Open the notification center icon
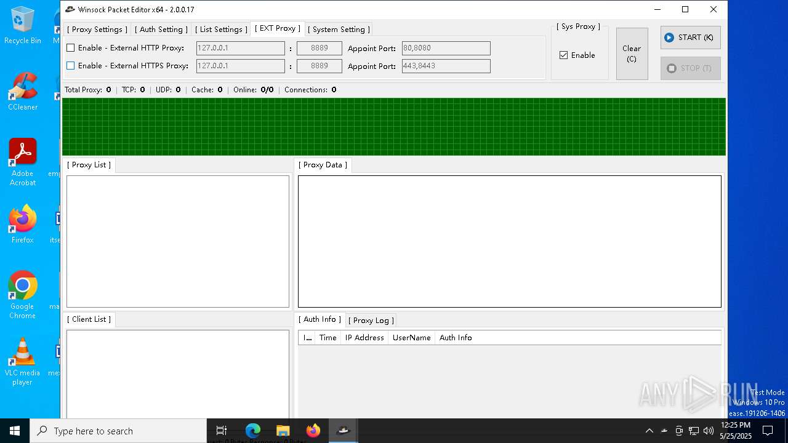The width and height of the screenshot is (788, 443). pyautogui.click(x=768, y=431)
